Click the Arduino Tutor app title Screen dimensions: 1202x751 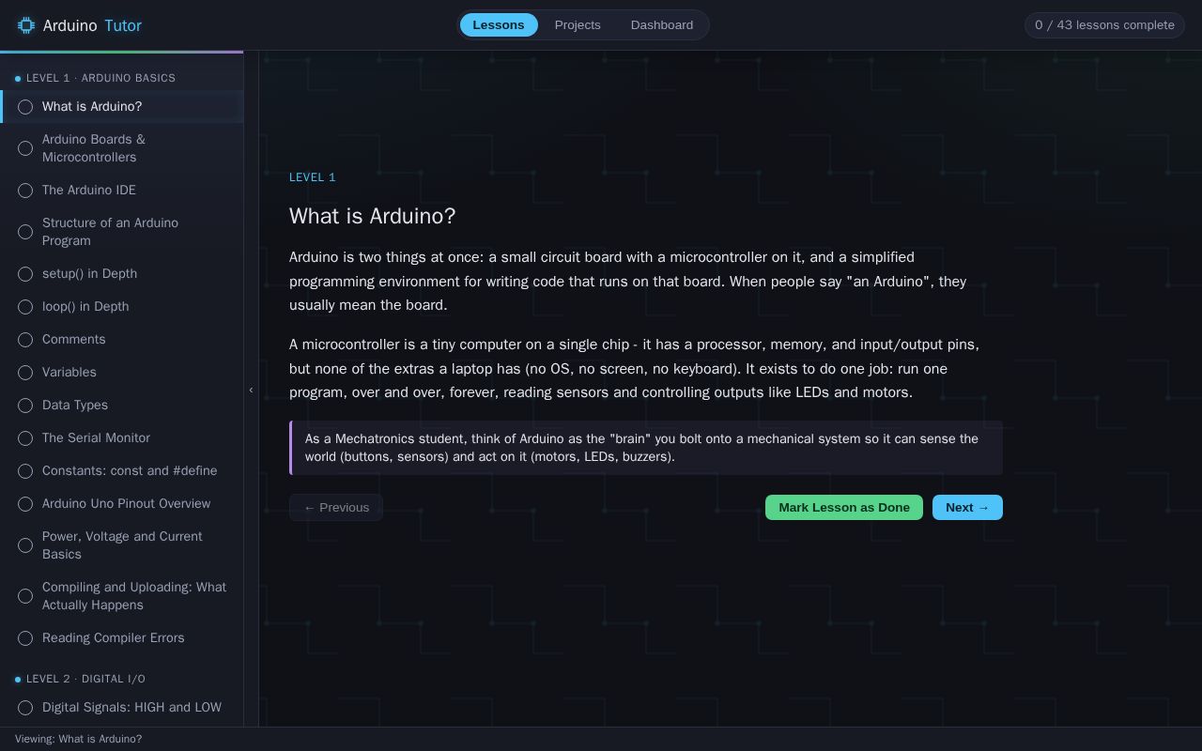tap(92, 25)
